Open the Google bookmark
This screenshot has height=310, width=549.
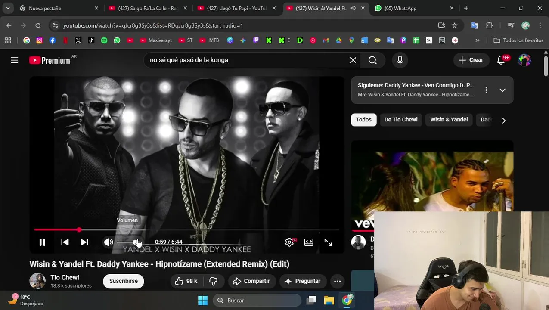(x=27, y=40)
